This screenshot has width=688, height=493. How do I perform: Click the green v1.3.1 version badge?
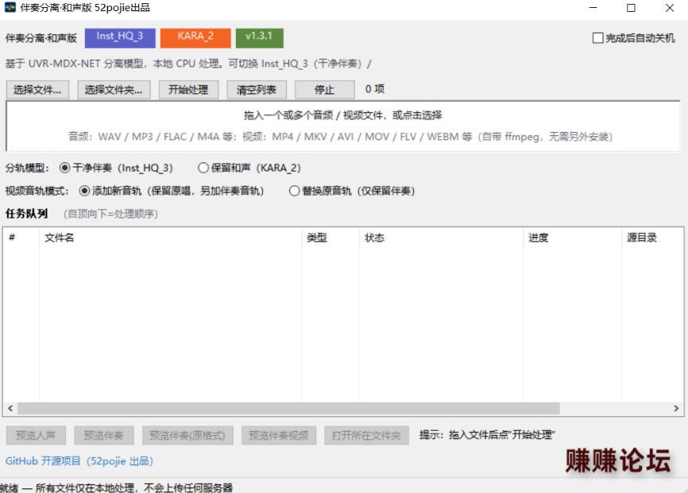(259, 37)
